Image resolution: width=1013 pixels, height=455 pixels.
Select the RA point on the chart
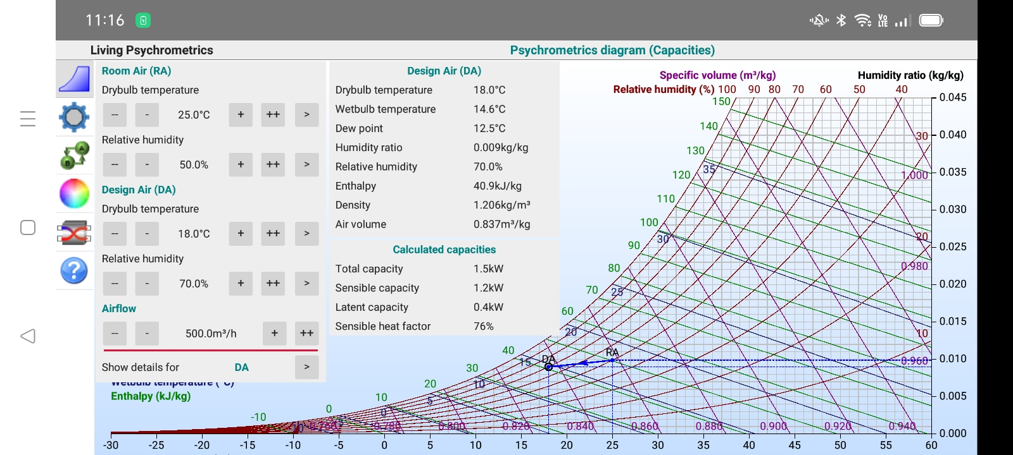point(612,360)
